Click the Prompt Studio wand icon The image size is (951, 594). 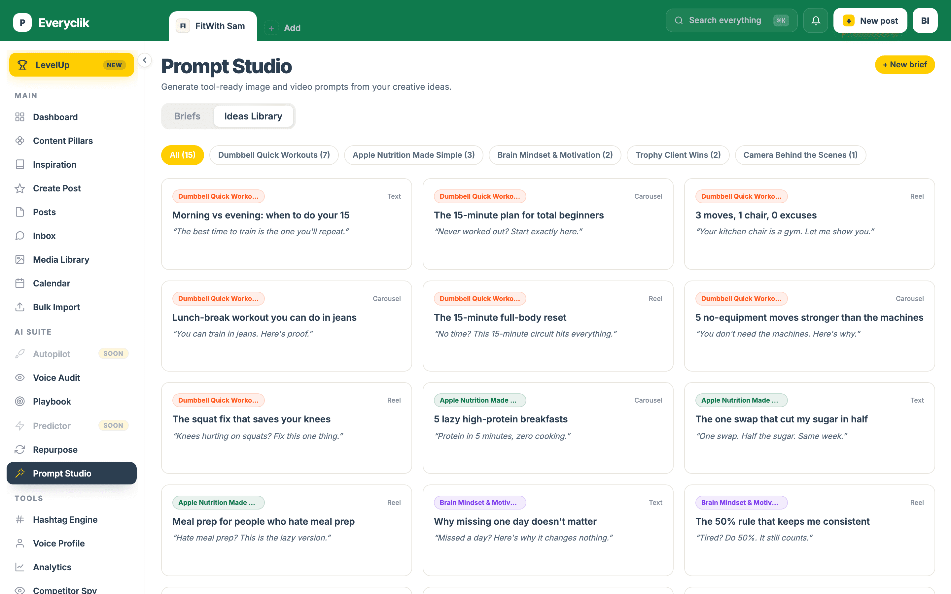coord(20,473)
